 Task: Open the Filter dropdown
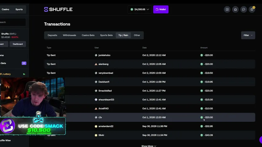tap(248, 35)
